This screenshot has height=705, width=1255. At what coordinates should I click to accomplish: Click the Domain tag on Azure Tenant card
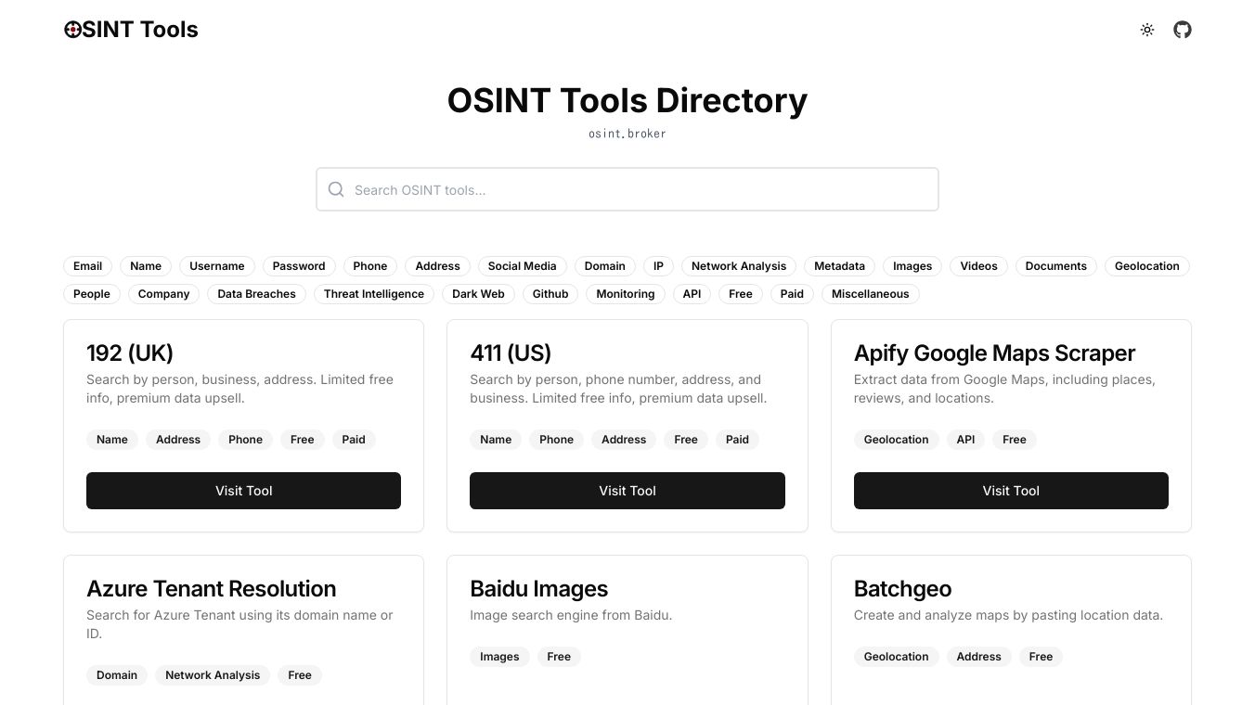click(117, 675)
